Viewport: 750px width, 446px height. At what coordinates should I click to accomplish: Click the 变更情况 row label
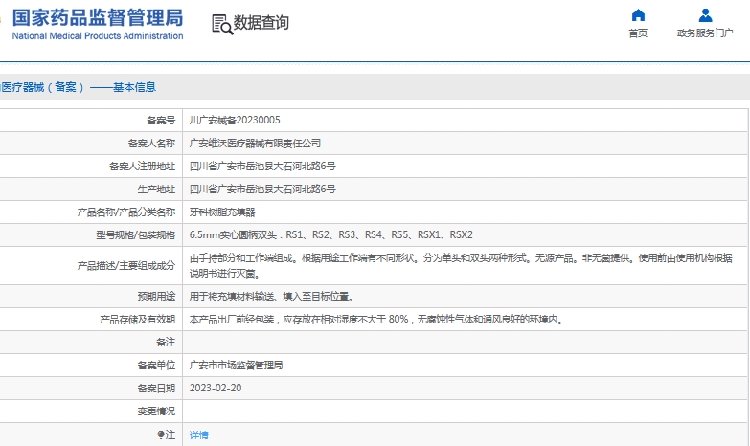tap(156, 412)
